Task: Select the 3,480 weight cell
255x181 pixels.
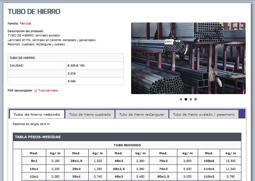Action: pos(140,177)
